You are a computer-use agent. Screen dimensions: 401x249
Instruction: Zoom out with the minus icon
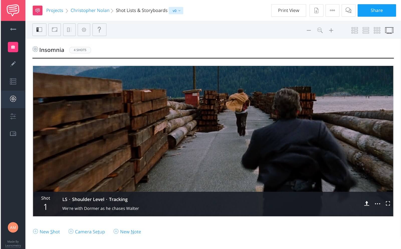coord(309,30)
